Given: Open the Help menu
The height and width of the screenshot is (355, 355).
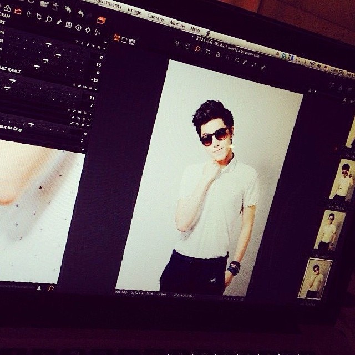Looking at the screenshot, I should 195,29.
